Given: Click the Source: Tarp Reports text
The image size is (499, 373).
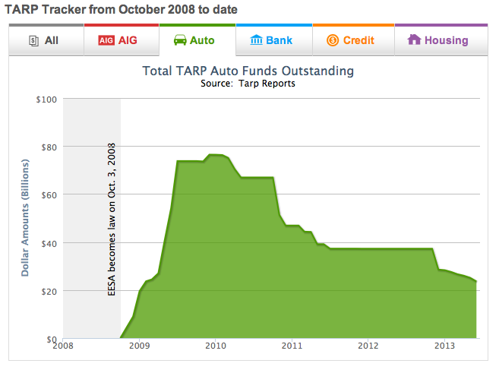Looking at the screenshot, I should 248,84.
